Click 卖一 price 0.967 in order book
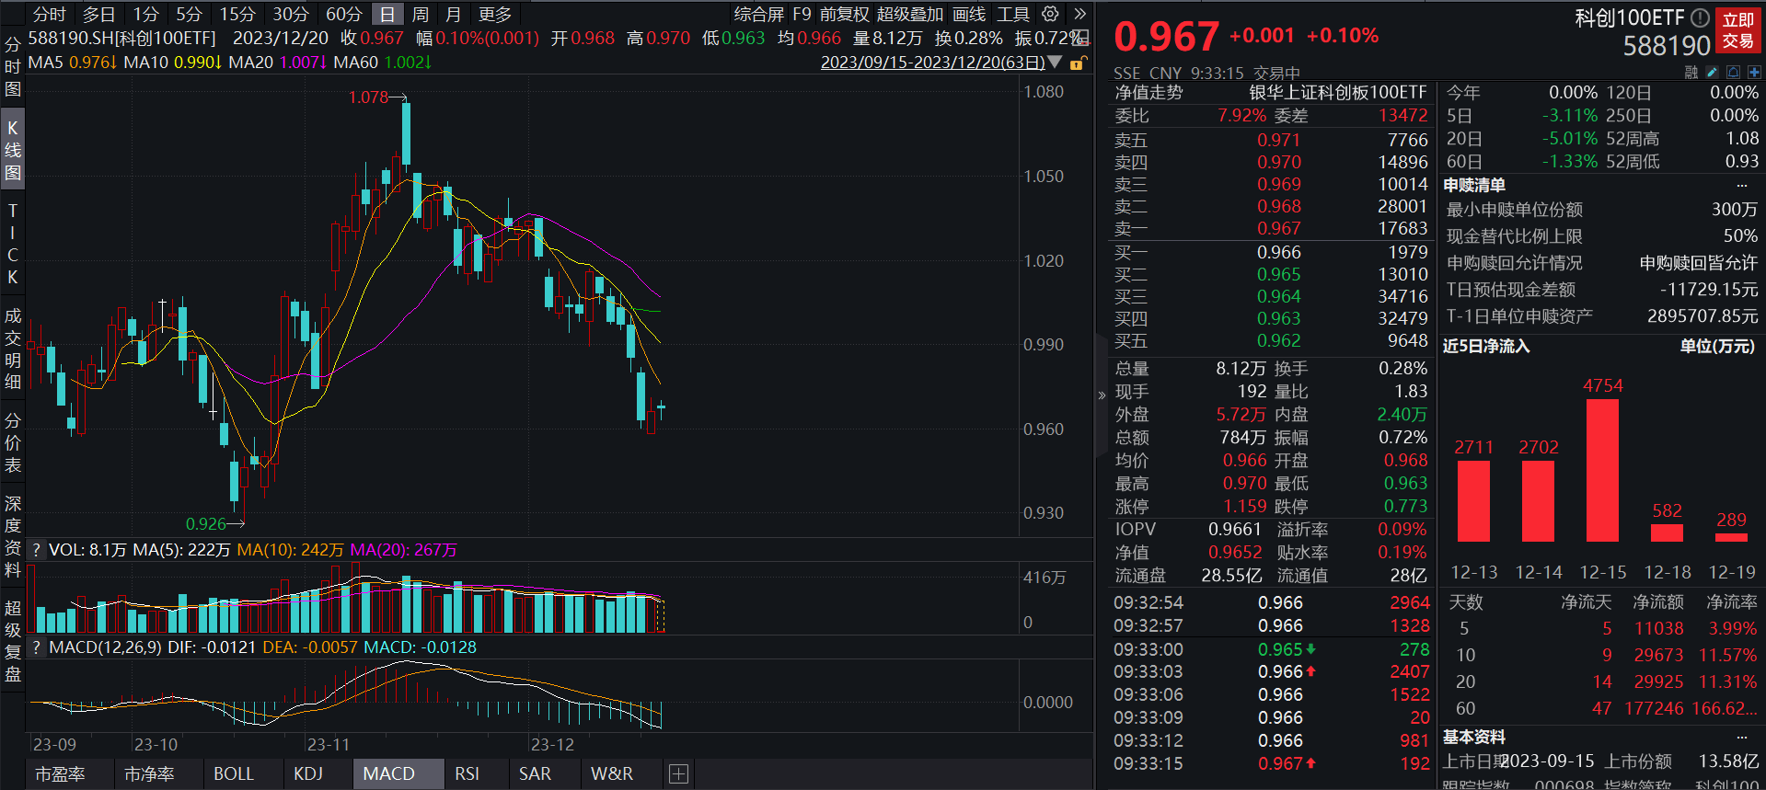The image size is (1766, 790). pos(1278,228)
